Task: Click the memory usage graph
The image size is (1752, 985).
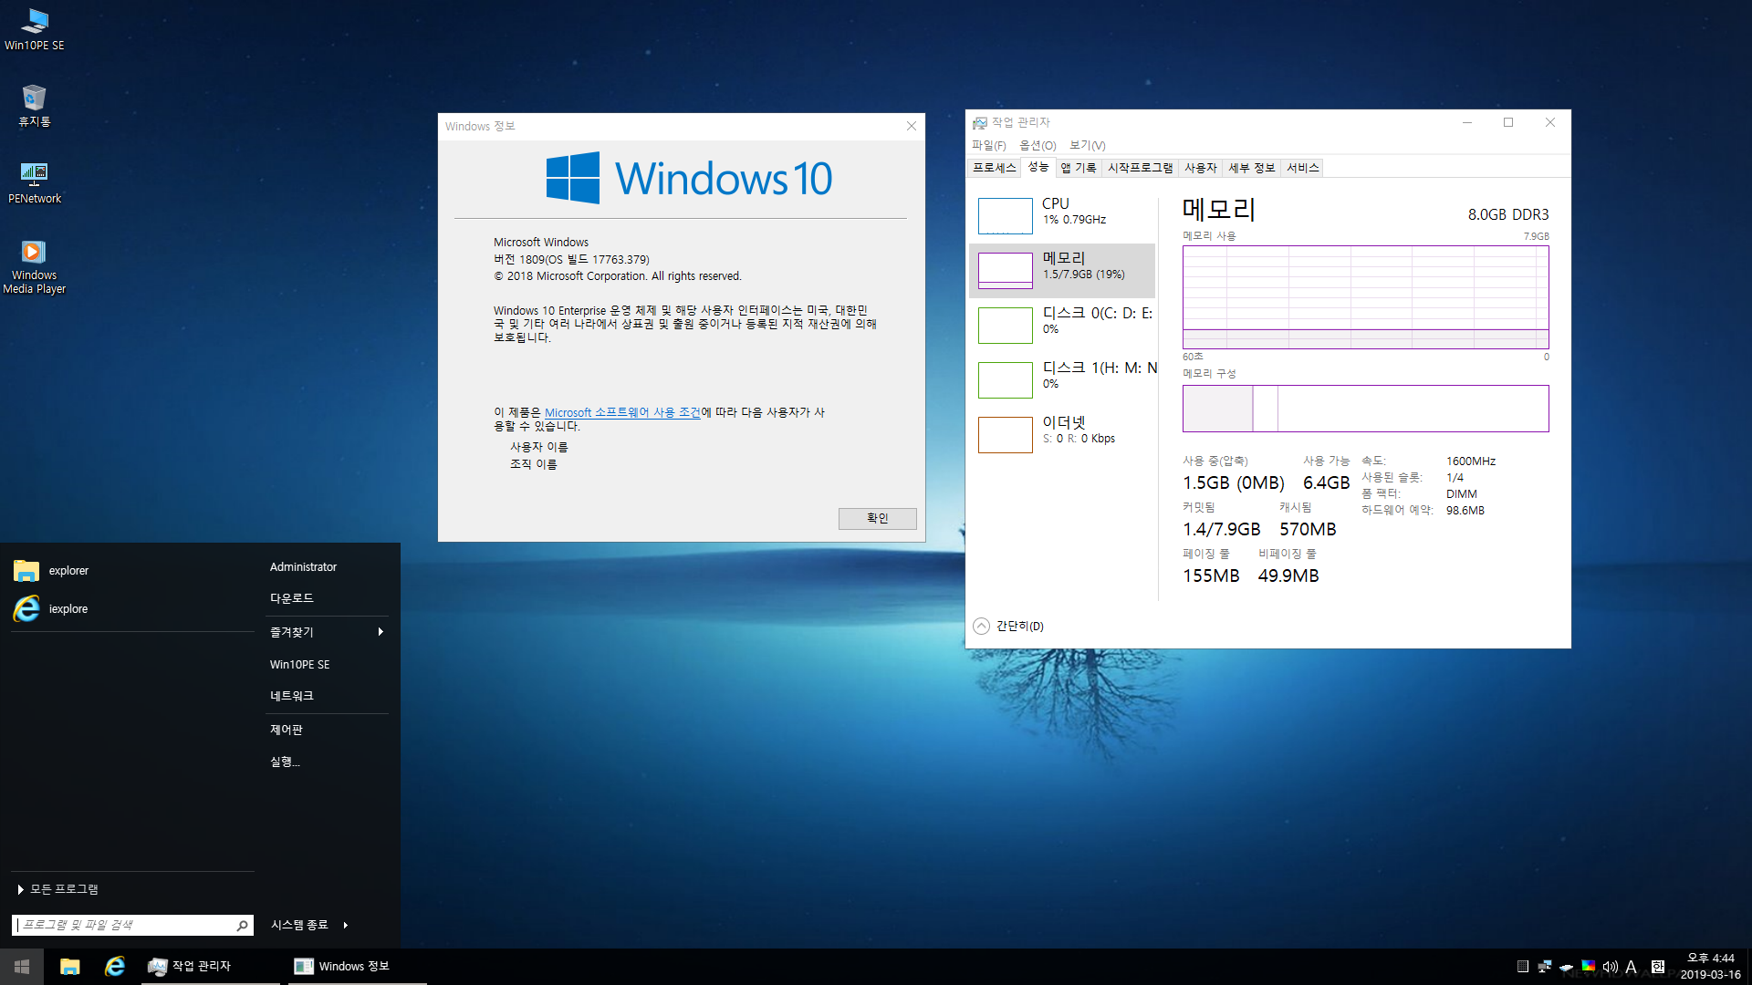Action: (1365, 297)
